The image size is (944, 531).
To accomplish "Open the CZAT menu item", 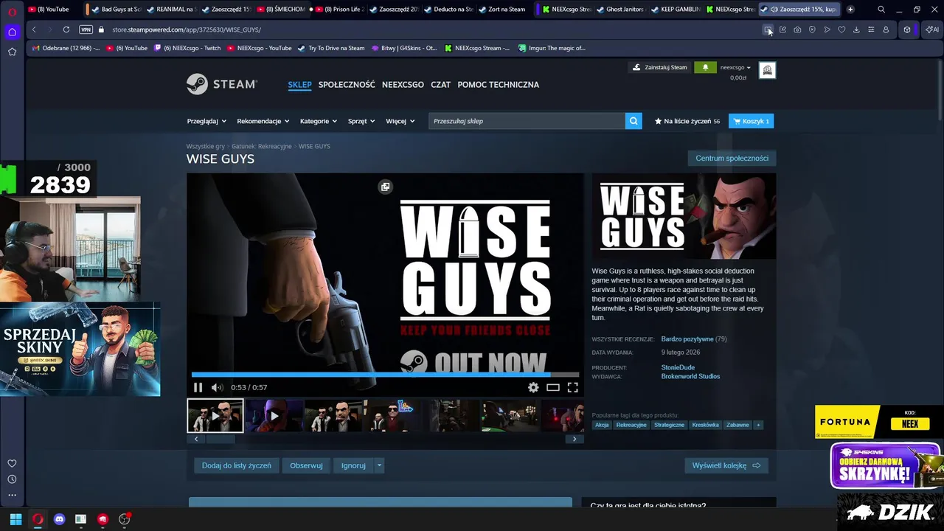I will point(440,84).
